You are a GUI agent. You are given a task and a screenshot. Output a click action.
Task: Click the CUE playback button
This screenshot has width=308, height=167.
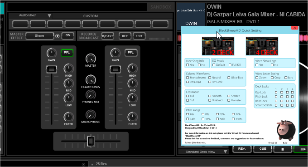click(263, 149)
